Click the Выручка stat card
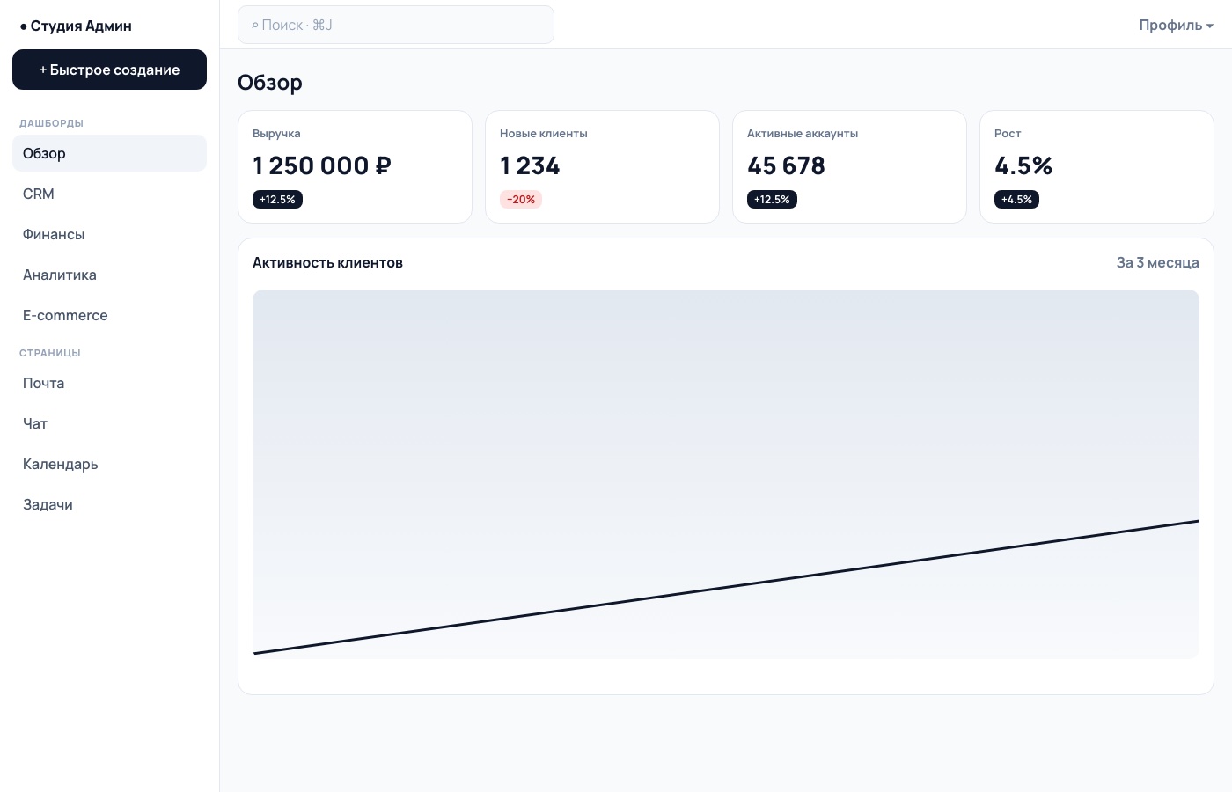This screenshot has width=1232, height=792. pyautogui.click(x=355, y=166)
